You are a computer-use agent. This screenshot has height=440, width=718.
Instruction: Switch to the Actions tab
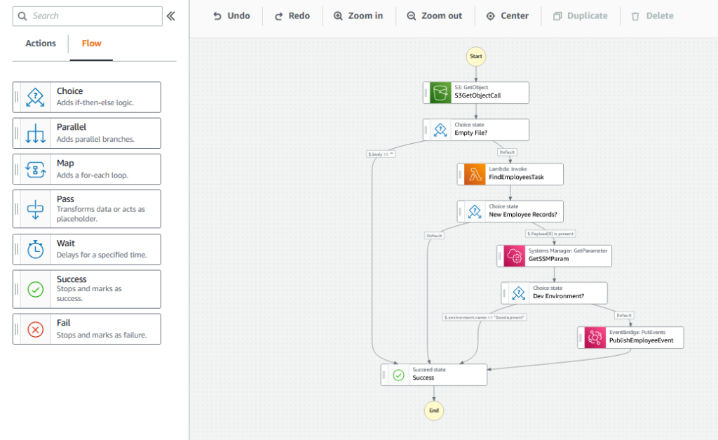(40, 44)
